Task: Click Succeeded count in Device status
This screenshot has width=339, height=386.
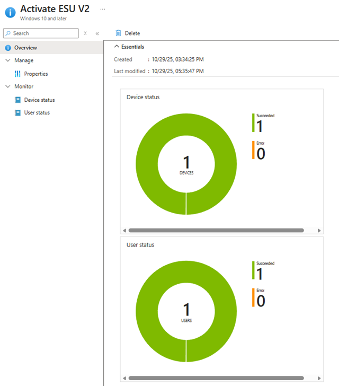Action: pyautogui.click(x=260, y=127)
